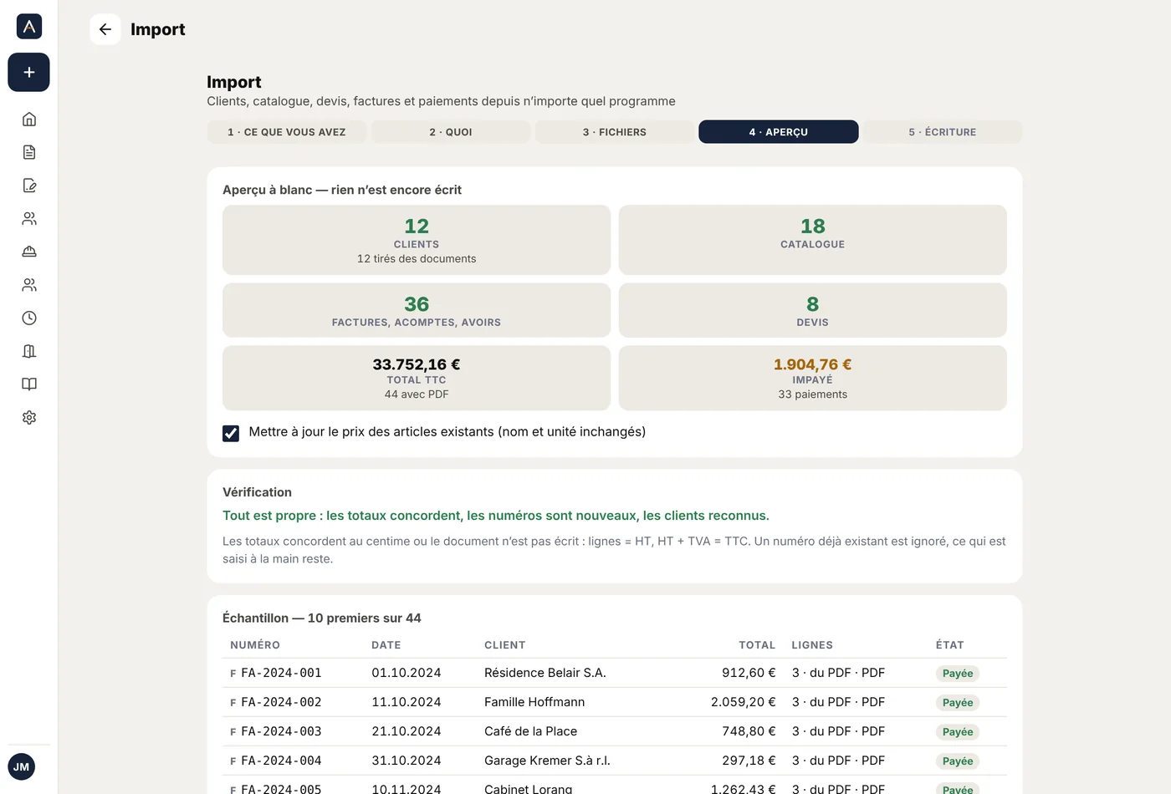
Task: Open the hard hat icon in the sidebar
Action: coord(29,252)
